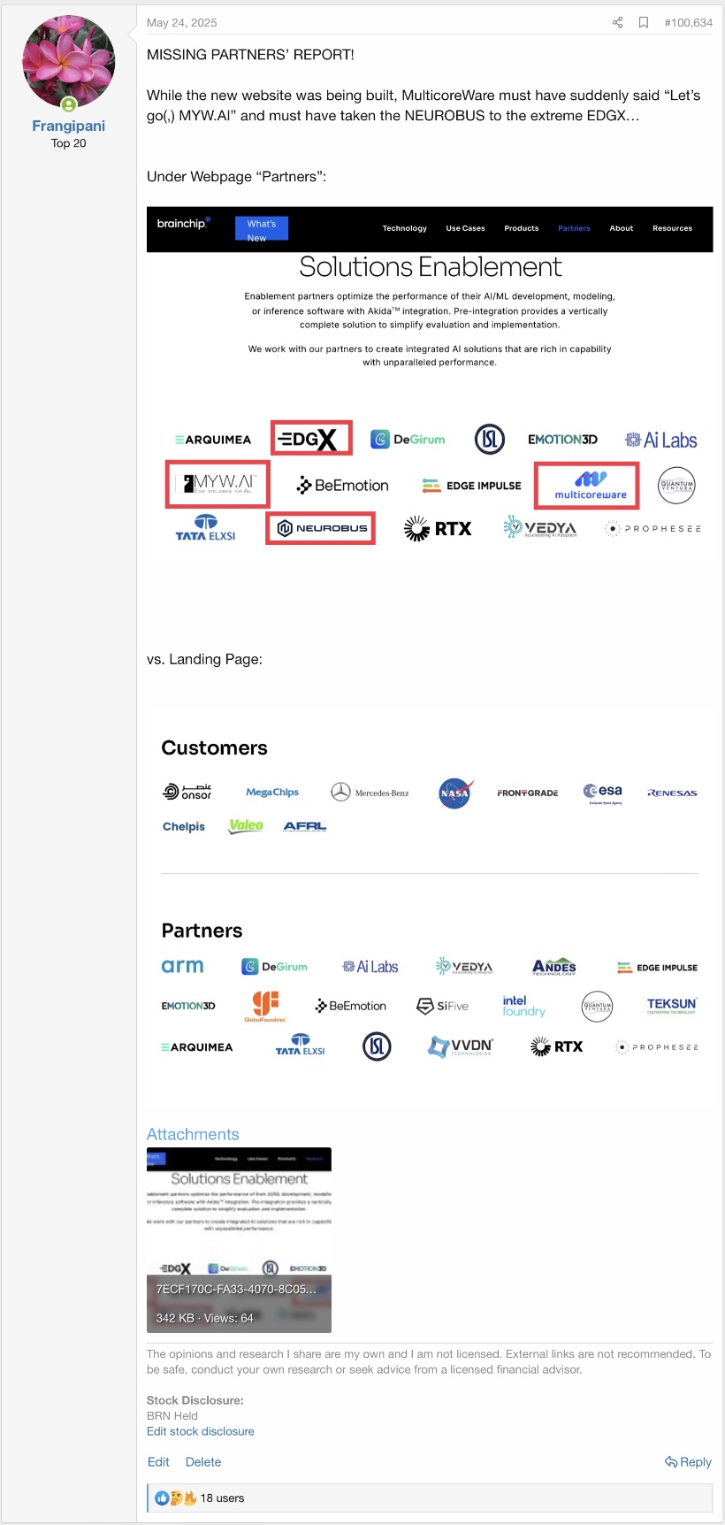Click the DeGirum logo in Solutions Enablement
The height and width of the screenshot is (1525, 725).
tap(408, 439)
